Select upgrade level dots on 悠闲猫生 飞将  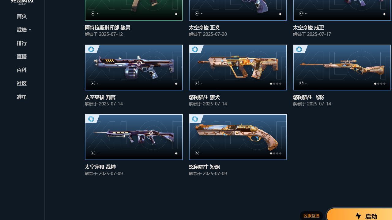click(x=380, y=84)
